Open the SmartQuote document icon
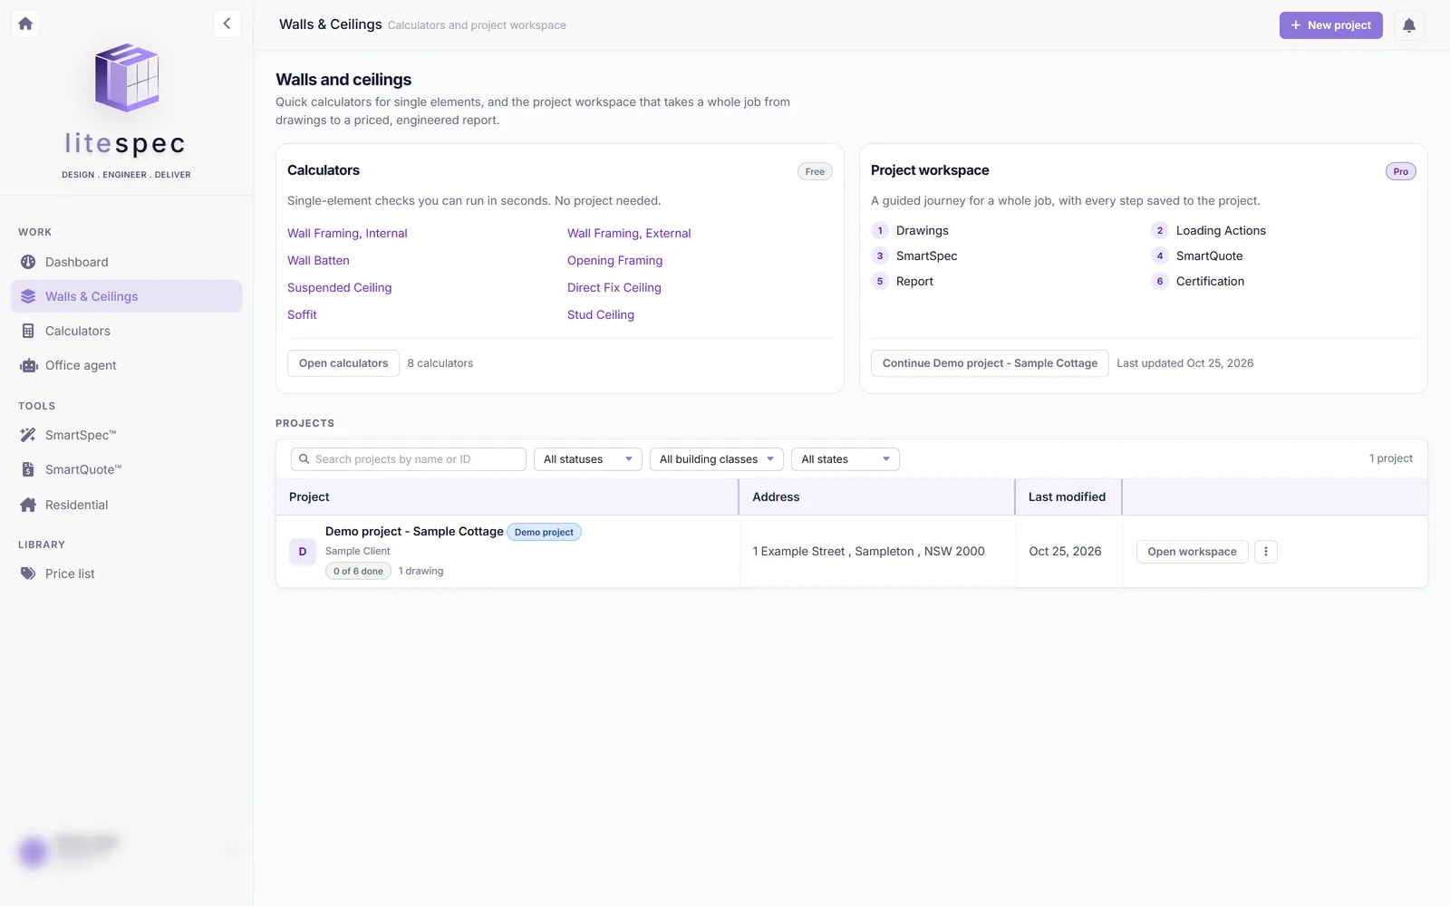 coord(28,469)
